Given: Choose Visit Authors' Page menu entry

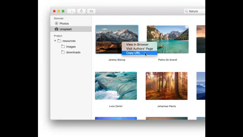Looking at the screenshot, I should (139, 49).
